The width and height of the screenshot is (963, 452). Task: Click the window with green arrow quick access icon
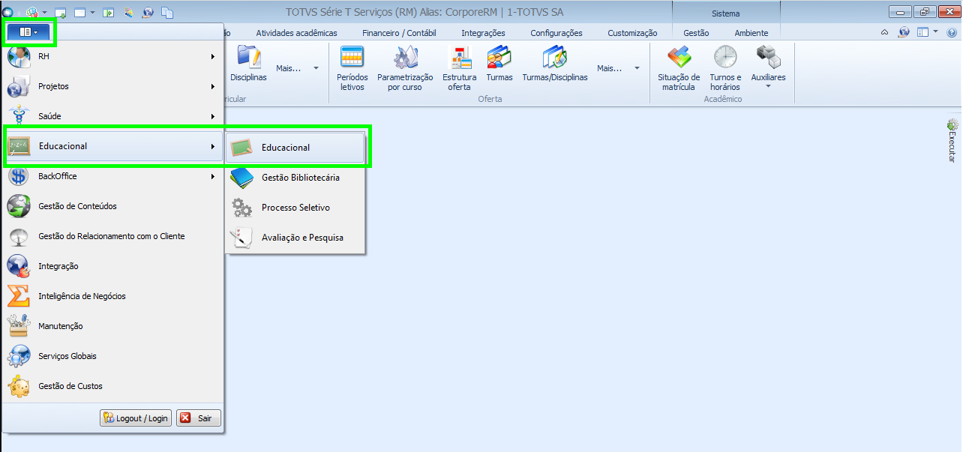tap(61, 13)
